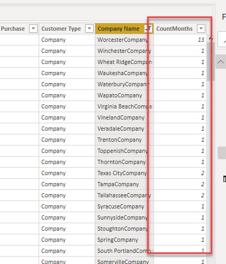This screenshot has height=264, width=226.
Task: Select the ThorntonCompany cell
Action: (x=124, y=162)
